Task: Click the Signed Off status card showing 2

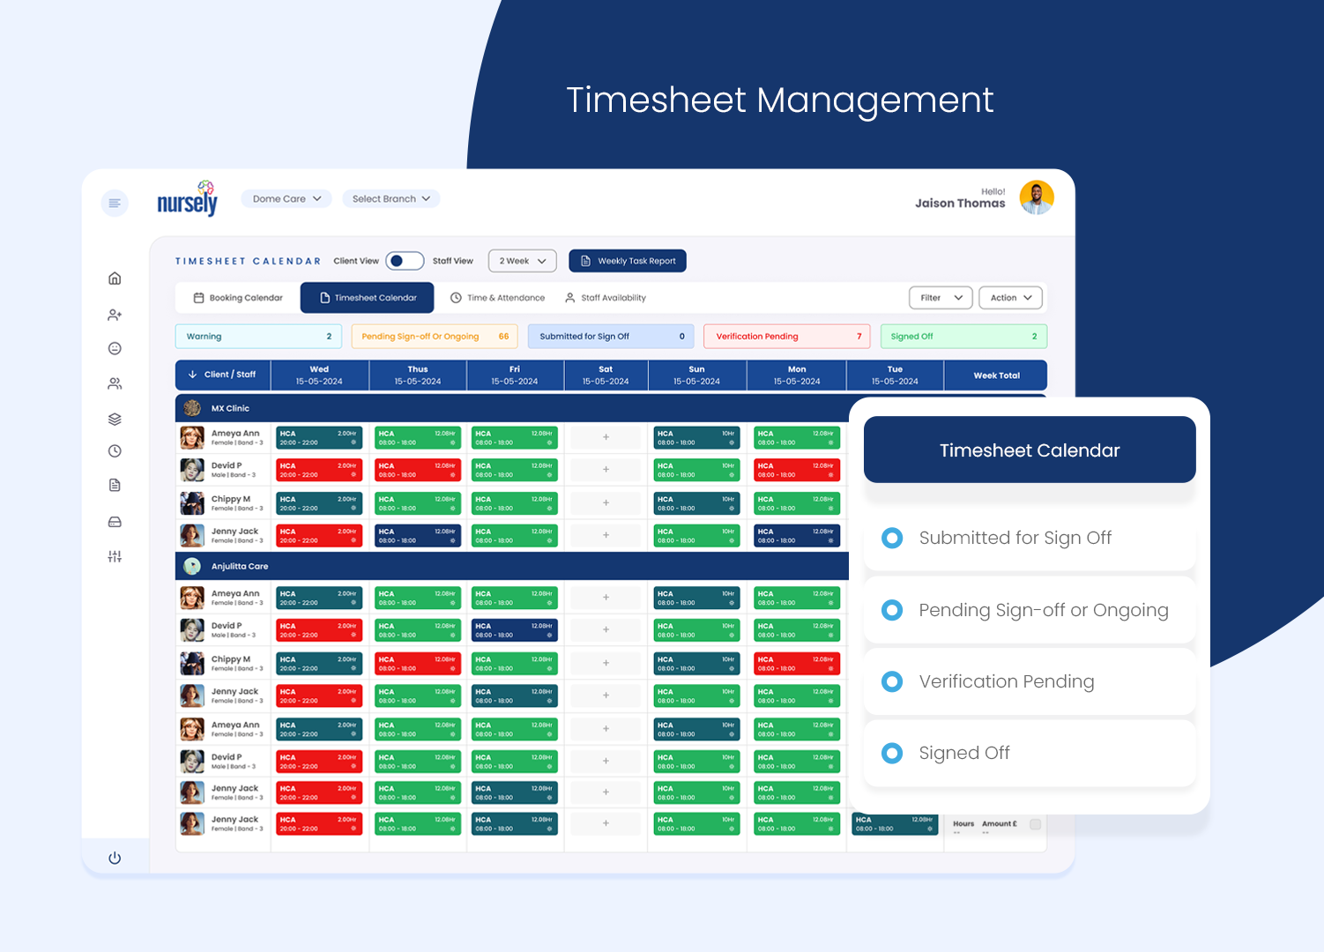Action: coord(963,337)
